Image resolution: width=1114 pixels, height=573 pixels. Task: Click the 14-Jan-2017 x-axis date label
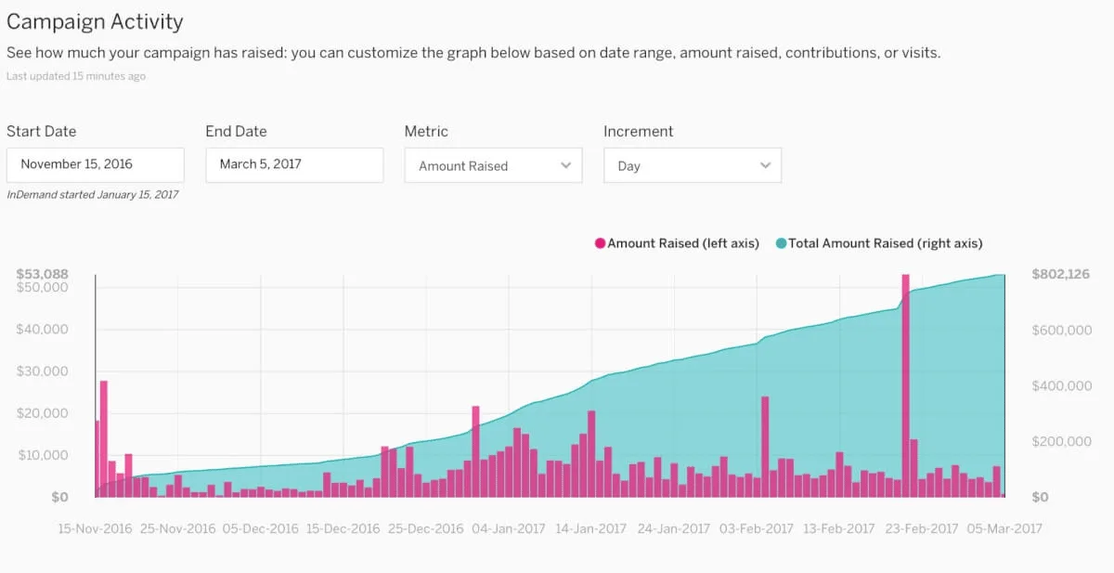pyautogui.click(x=590, y=528)
